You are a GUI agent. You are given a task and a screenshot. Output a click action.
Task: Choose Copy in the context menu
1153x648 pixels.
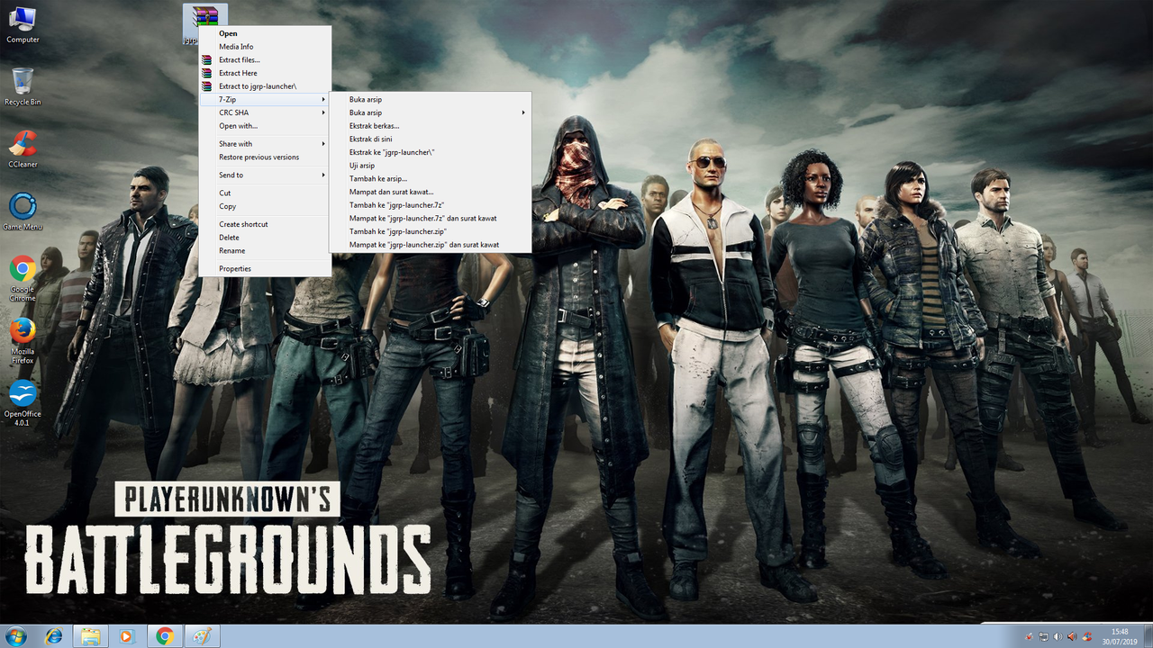tap(265, 206)
